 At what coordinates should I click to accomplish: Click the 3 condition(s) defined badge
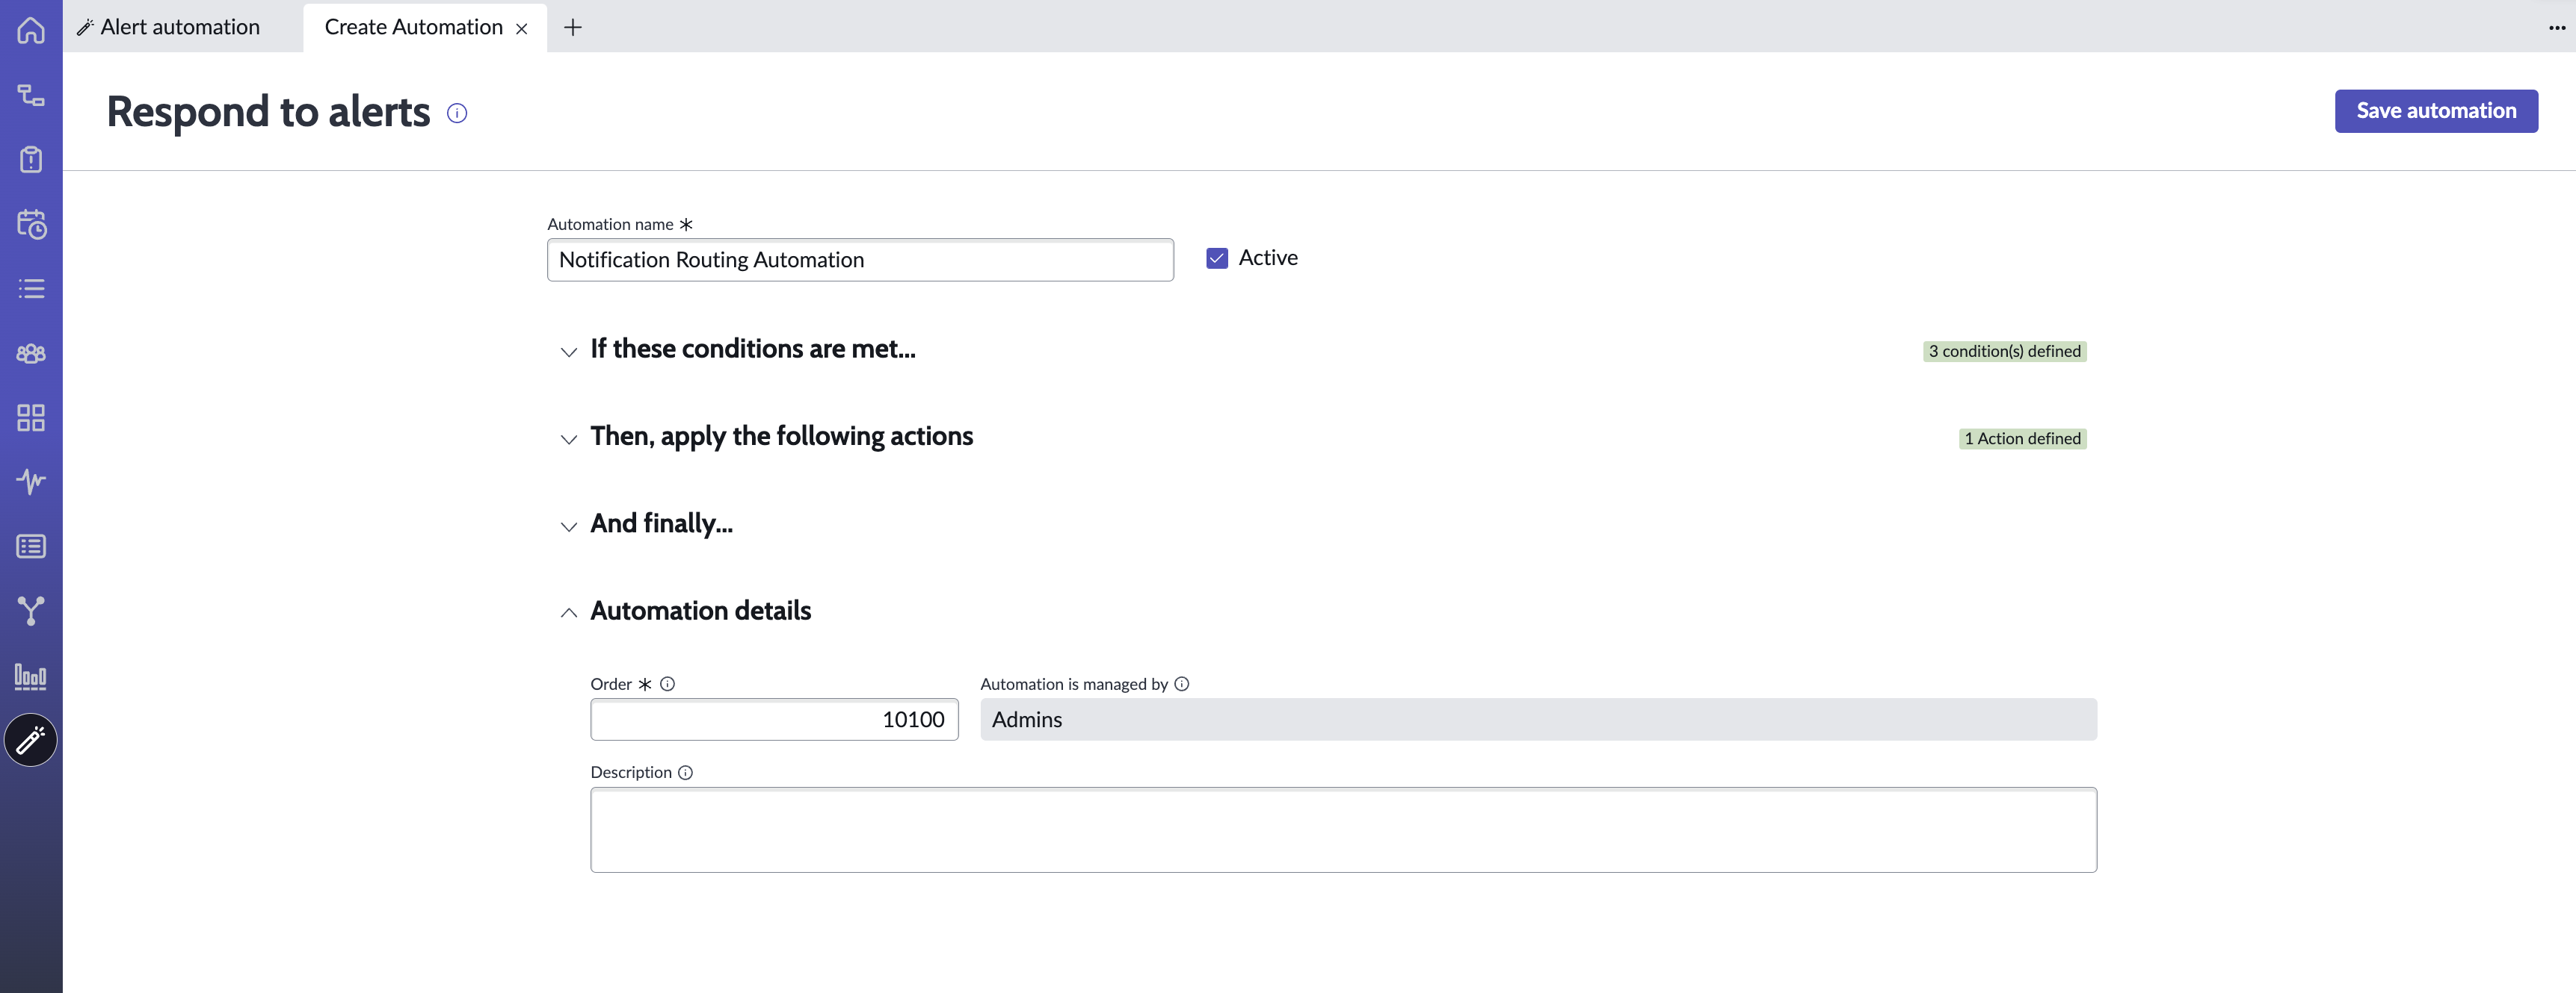click(2004, 352)
